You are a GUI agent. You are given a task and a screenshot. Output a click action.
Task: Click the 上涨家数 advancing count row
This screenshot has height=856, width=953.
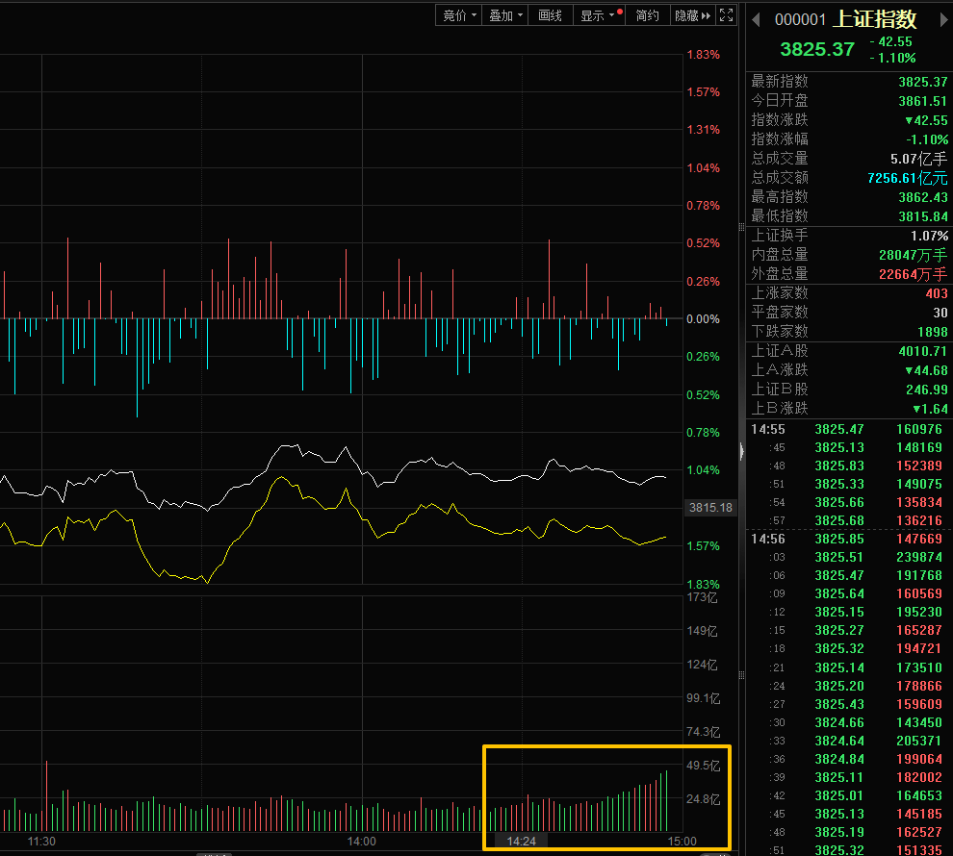(x=847, y=293)
